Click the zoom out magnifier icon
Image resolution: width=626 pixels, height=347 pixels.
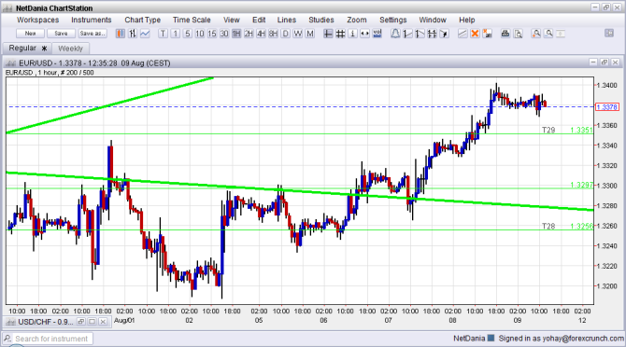tap(549, 34)
